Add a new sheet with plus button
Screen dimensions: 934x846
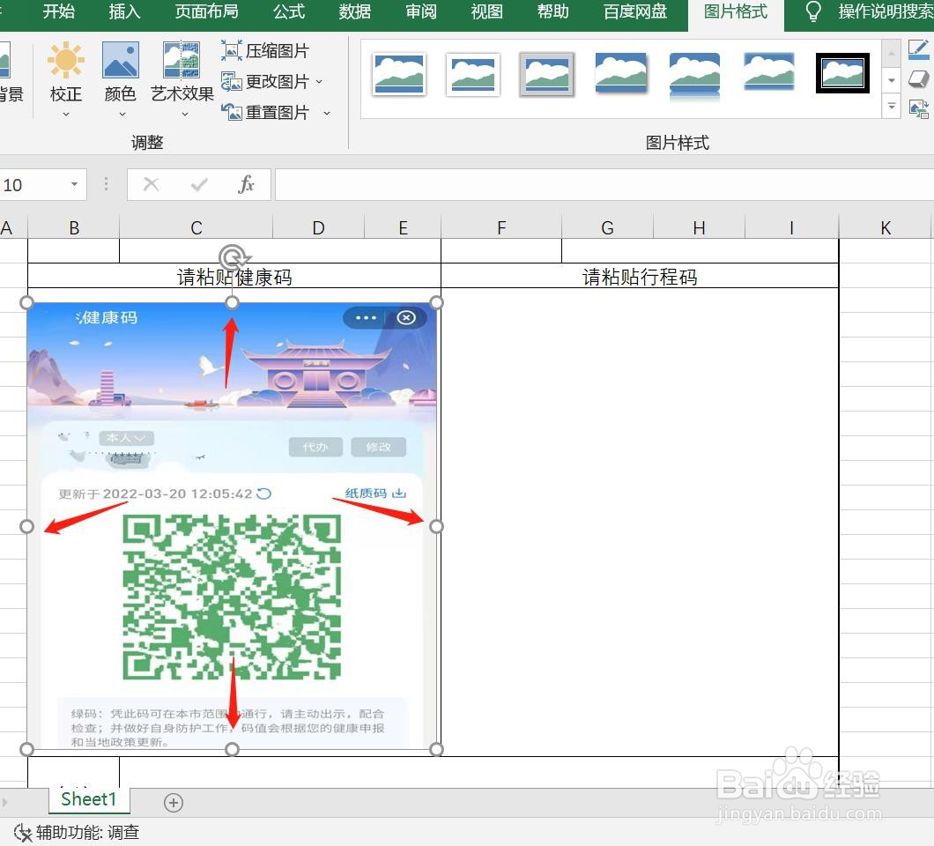click(x=174, y=803)
